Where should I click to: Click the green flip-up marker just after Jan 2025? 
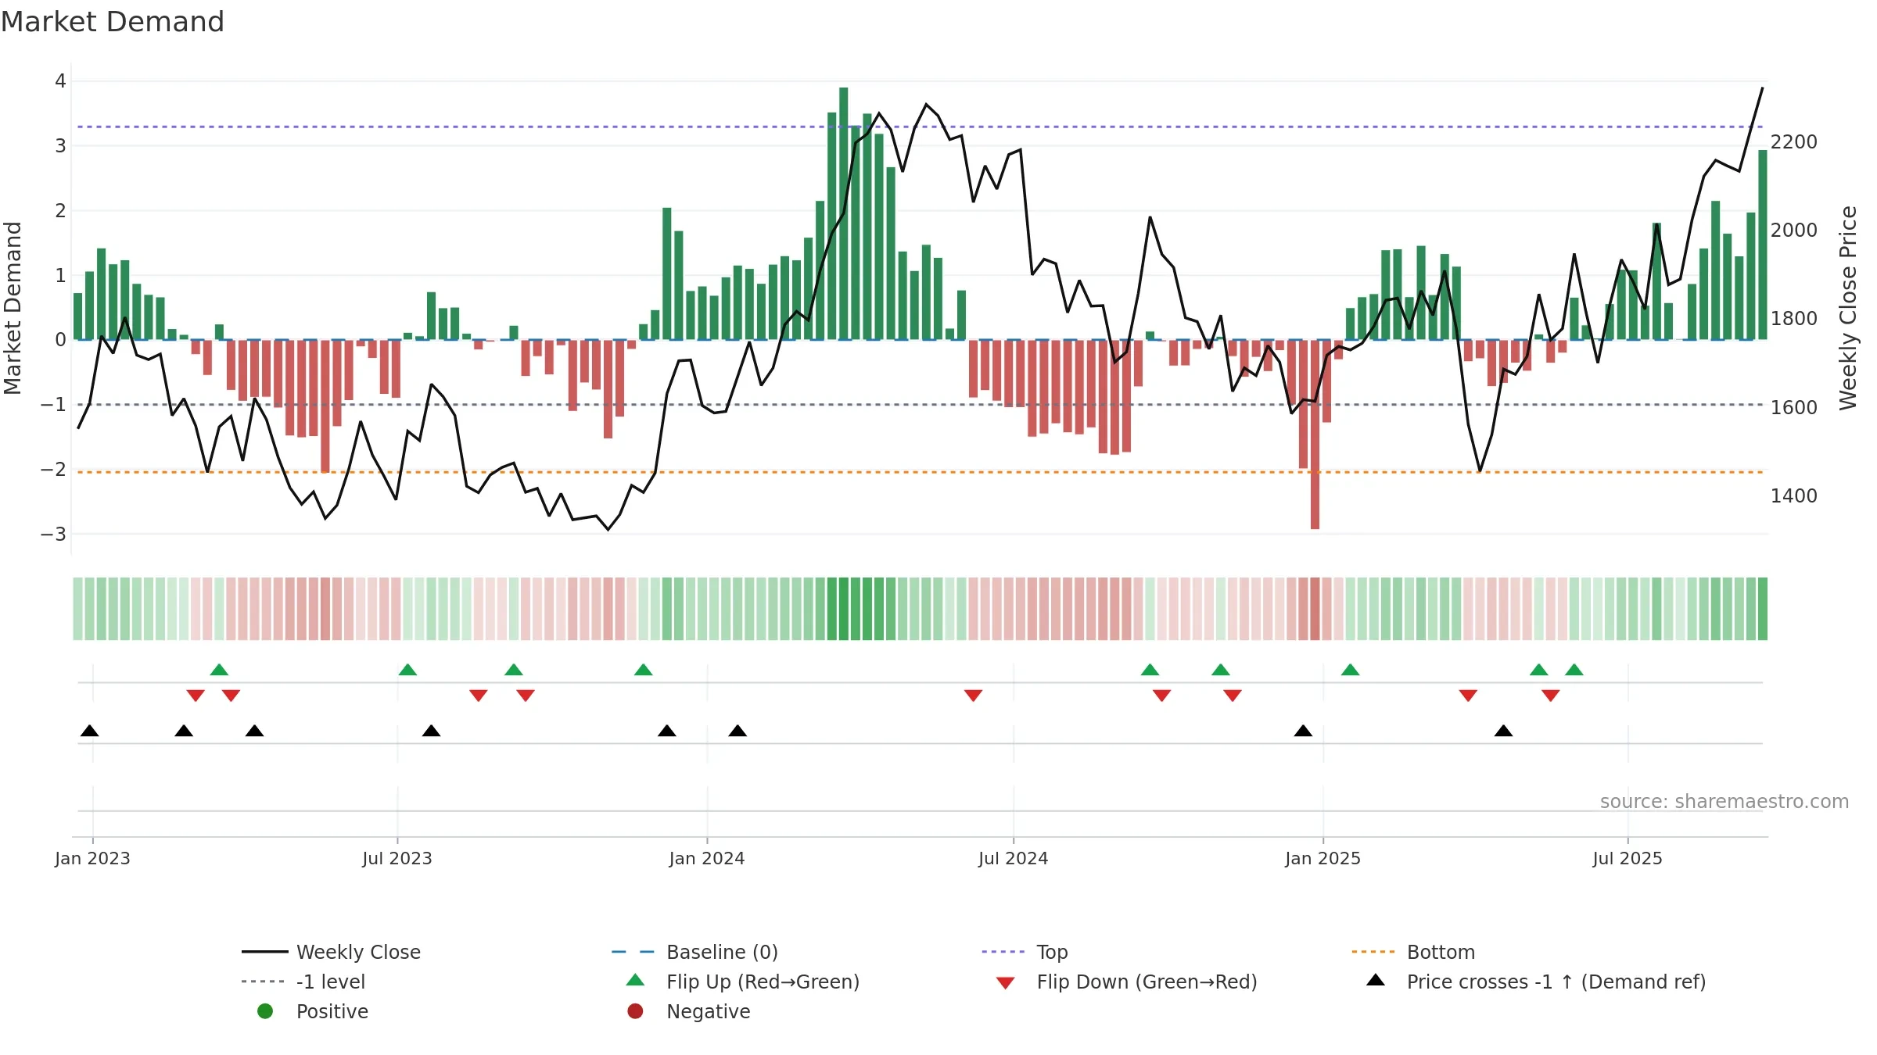1350,670
